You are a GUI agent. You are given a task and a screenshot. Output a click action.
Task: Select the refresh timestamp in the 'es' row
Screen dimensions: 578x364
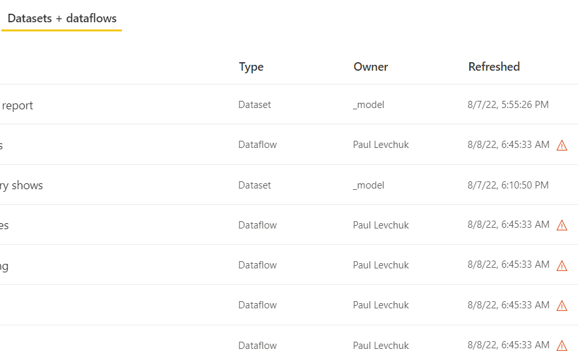(509, 225)
